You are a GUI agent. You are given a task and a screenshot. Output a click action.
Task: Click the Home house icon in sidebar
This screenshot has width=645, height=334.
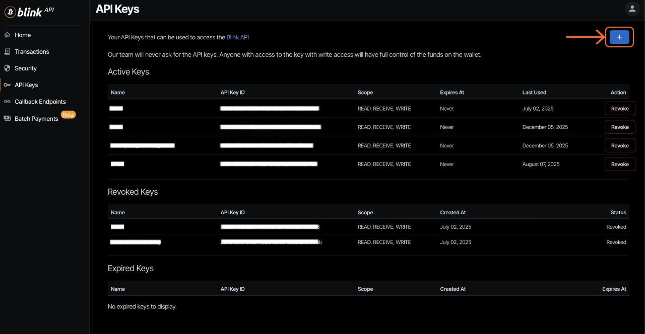[7, 35]
